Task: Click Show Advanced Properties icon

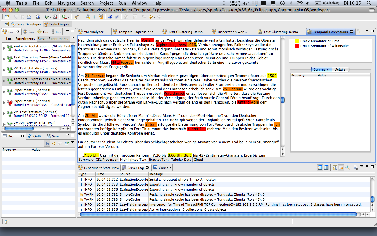Action: coord(54,143)
